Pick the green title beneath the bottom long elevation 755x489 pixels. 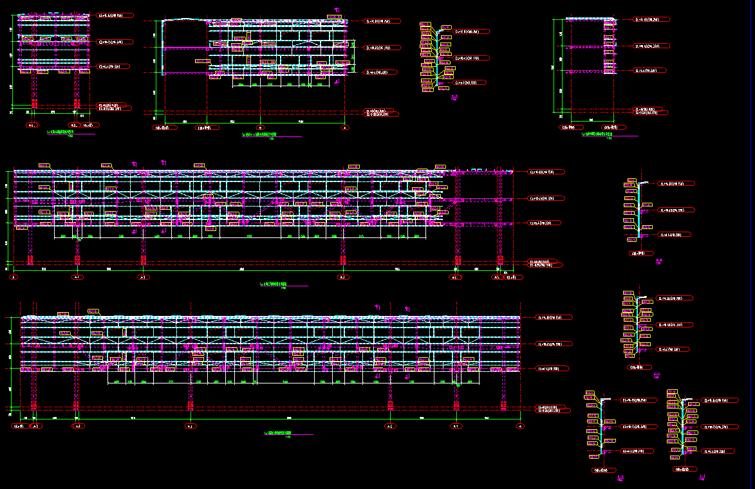278,432
